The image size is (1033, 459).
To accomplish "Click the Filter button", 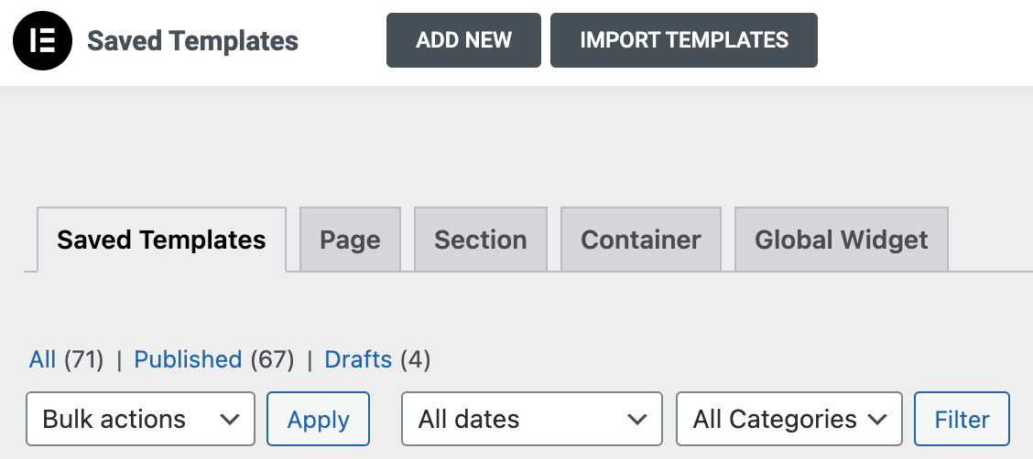I will pyautogui.click(x=962, y=419).
